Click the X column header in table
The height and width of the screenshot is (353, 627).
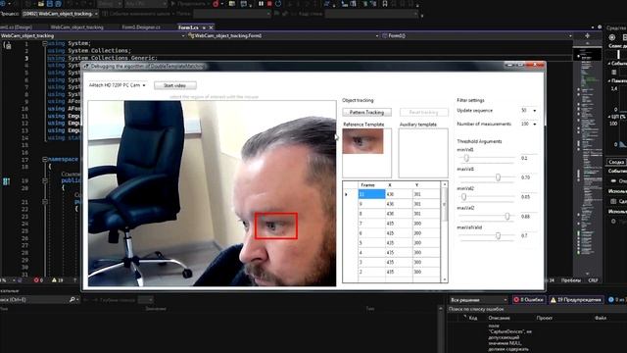point(399,185)
